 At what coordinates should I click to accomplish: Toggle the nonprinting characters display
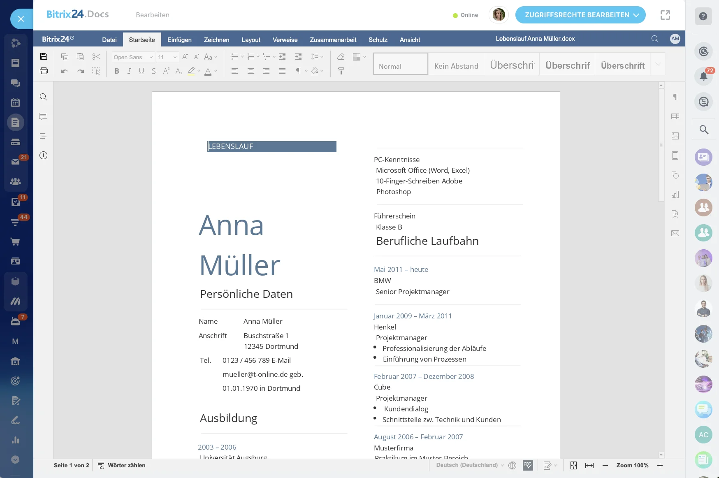coord(299,71)
